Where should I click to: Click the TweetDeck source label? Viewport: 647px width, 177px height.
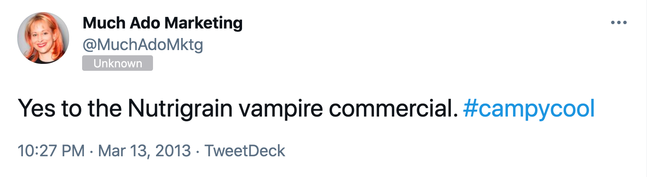pos(245,151)
